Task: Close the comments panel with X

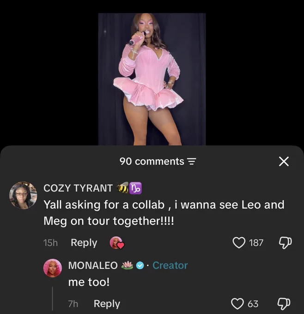Action: tap(284, 162)
